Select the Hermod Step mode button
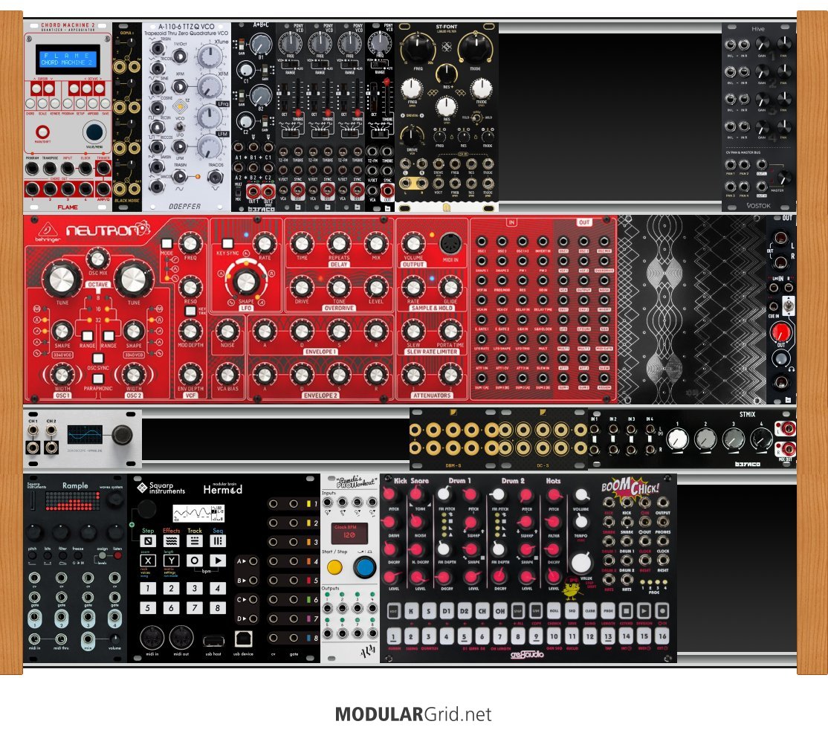The image size is (828, 730). click(x=148, y=541)
